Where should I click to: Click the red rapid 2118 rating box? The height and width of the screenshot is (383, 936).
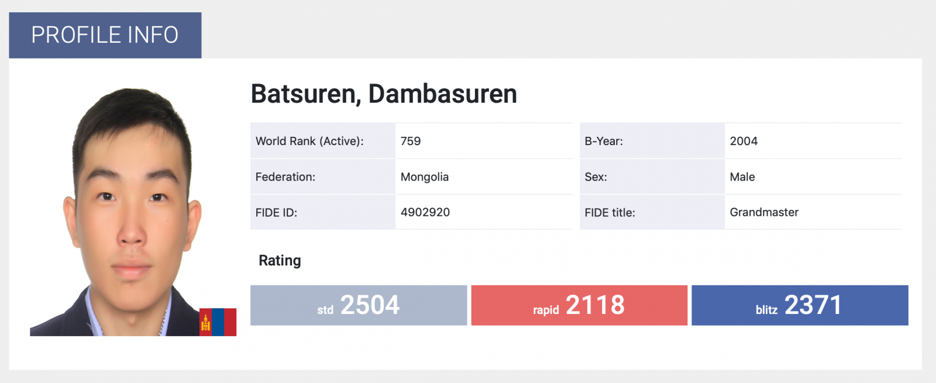579,305
